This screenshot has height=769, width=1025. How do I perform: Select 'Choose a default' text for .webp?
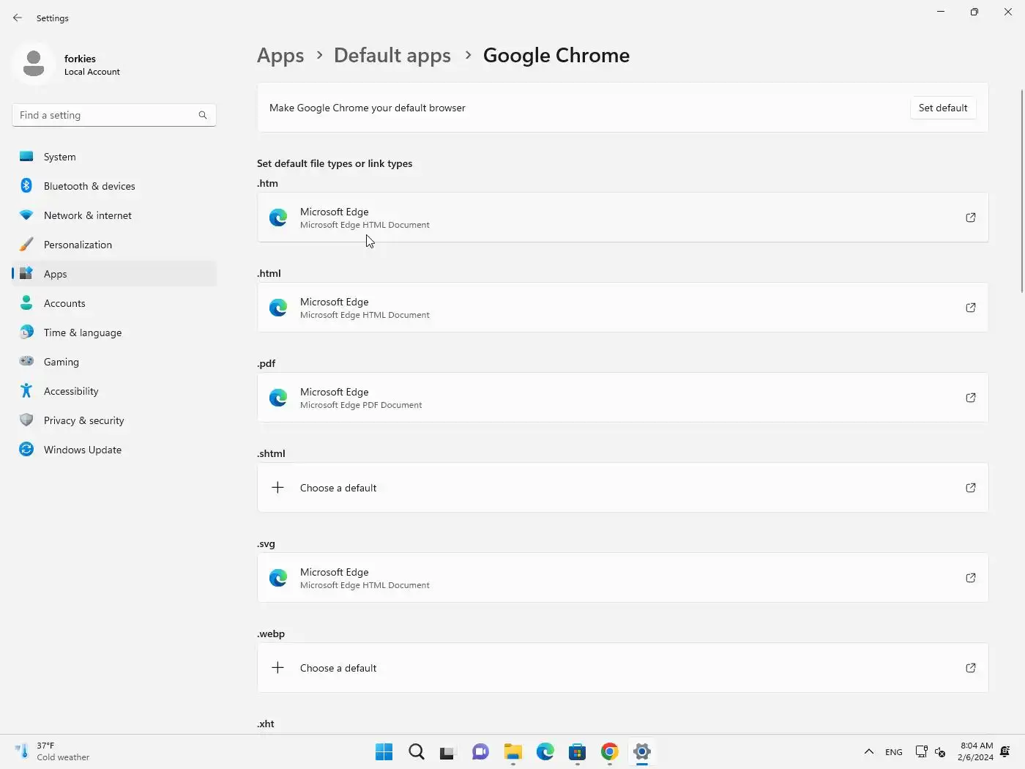tap(338, 668)
